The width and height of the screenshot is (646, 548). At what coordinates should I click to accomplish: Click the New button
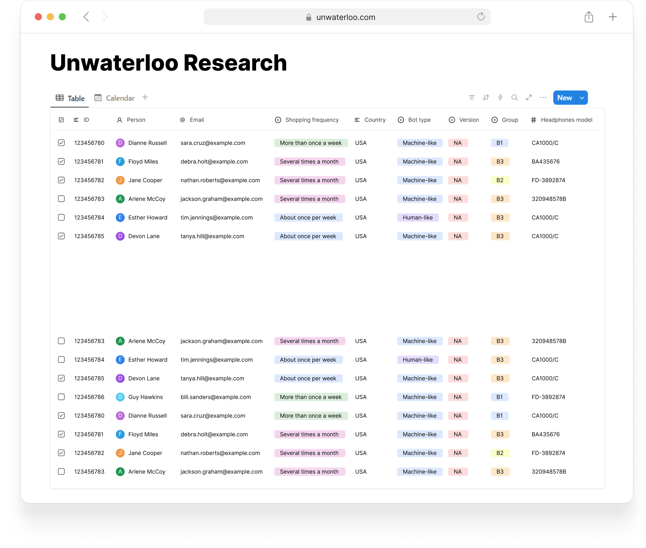[x=564, y=97]
